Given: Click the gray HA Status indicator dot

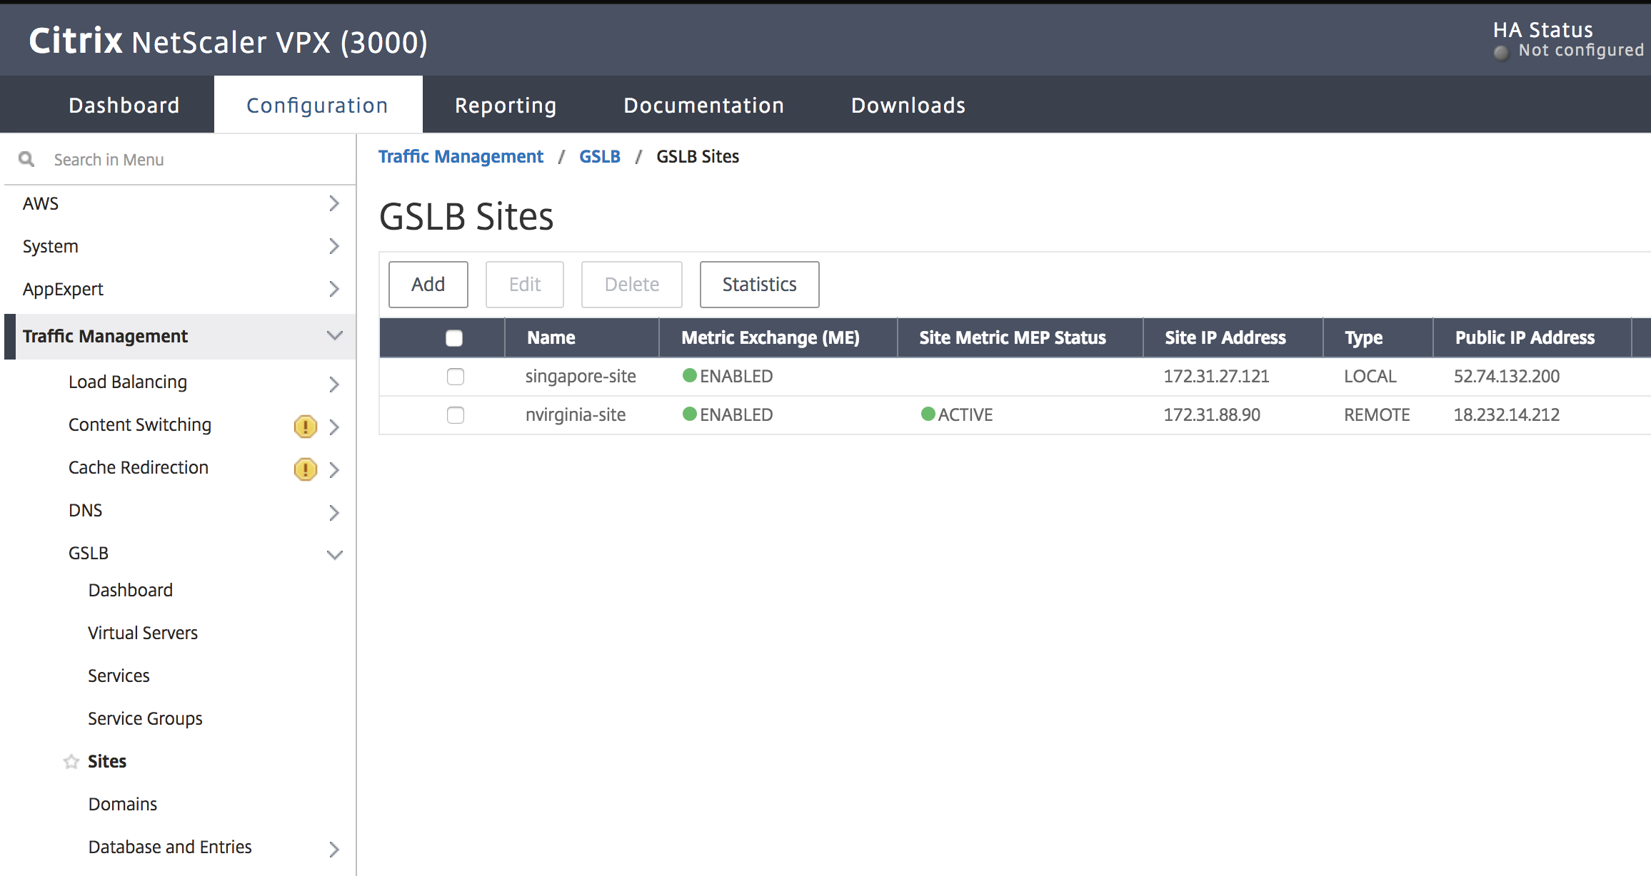Looking at the screenshot, I should click(x=1501, y=53).
